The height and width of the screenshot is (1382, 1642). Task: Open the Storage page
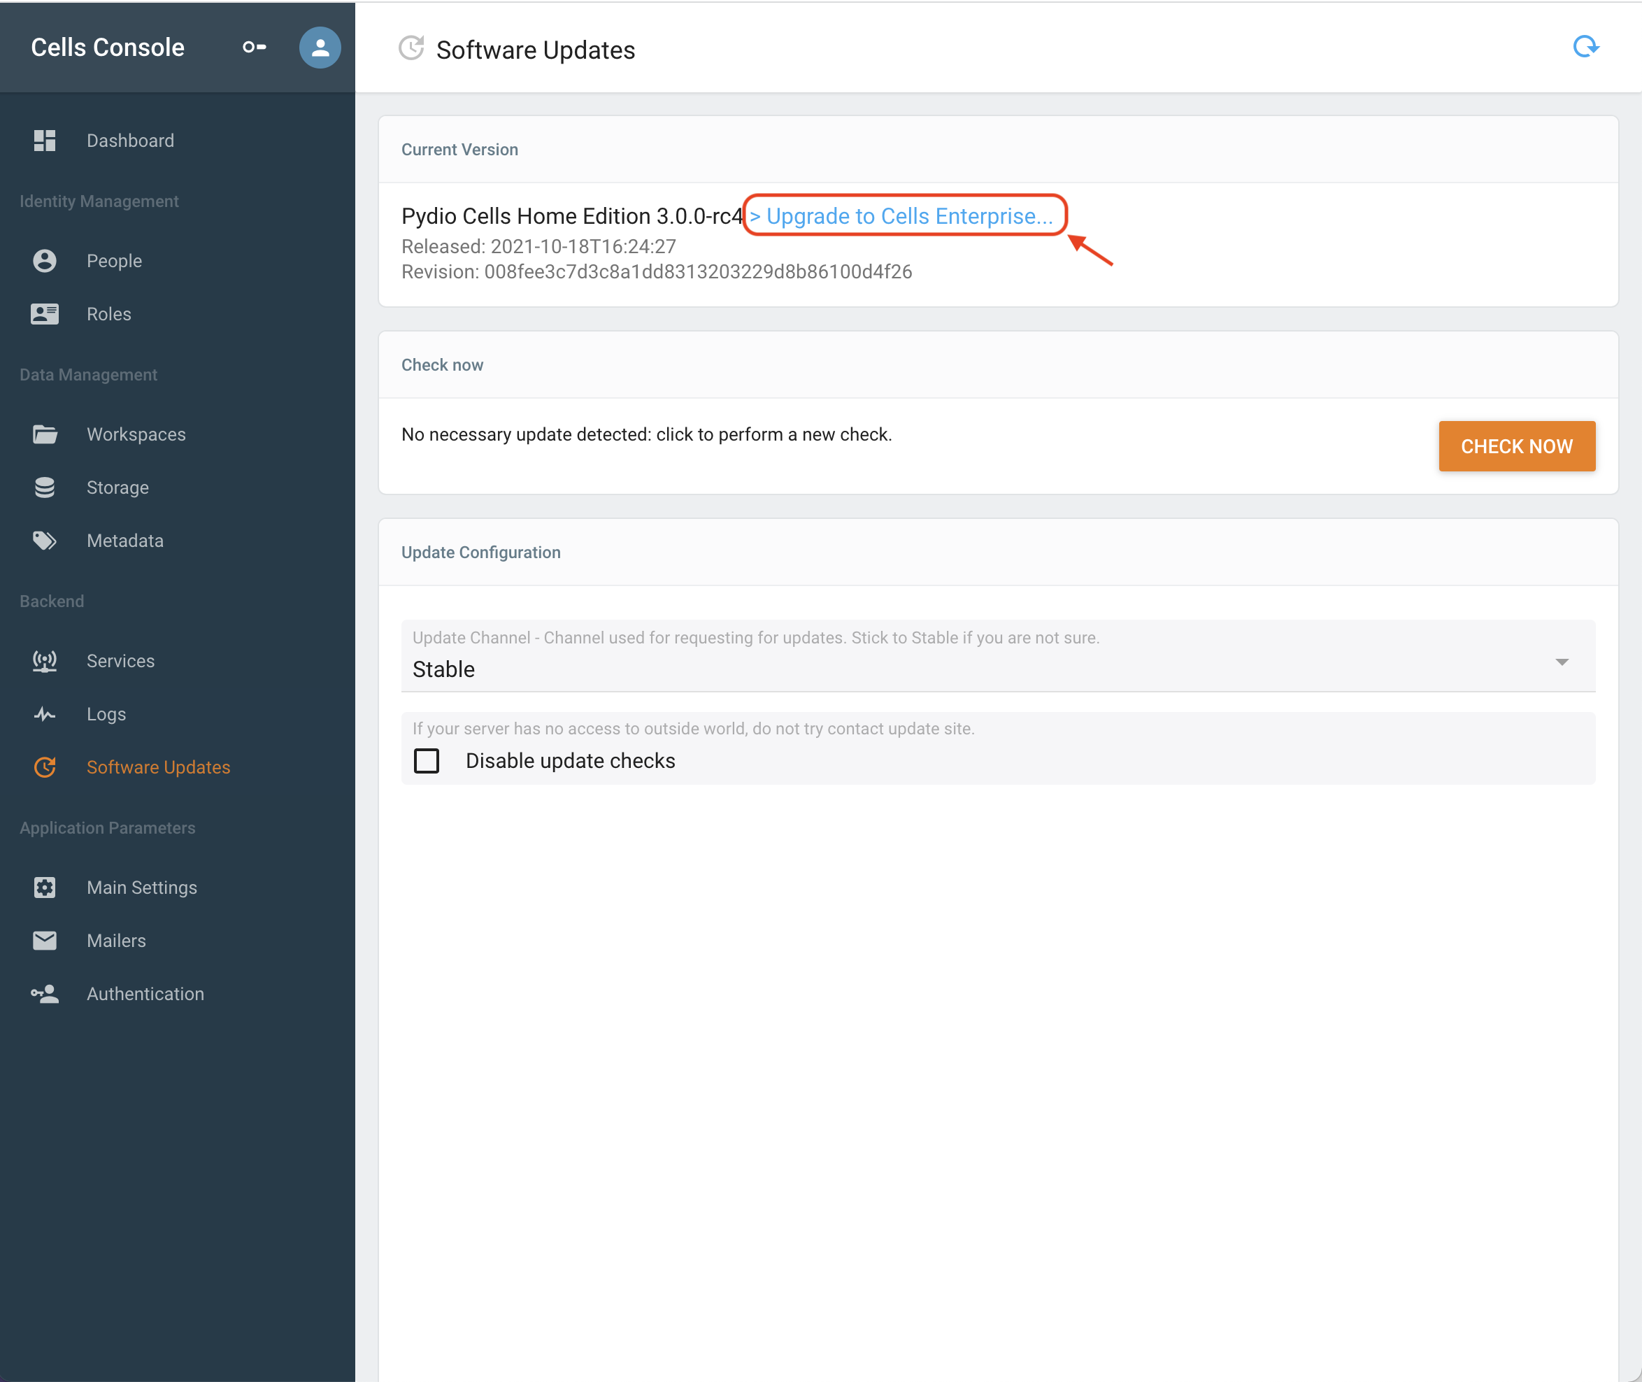[117, 487]
